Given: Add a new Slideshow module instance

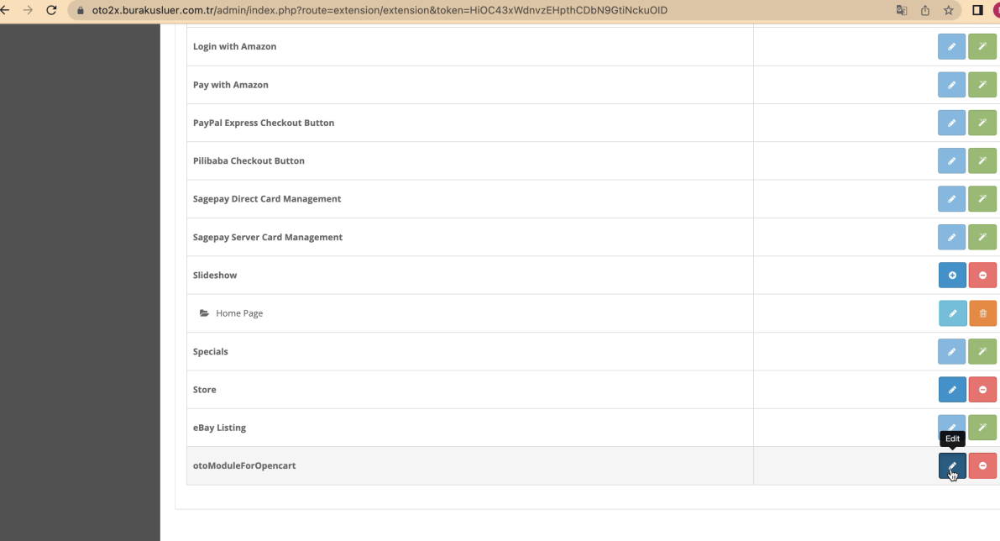Looking at the screenshot, I should [x=952, y=275].
